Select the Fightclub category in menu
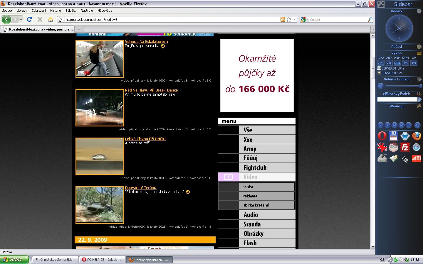 tap(255, 167)
